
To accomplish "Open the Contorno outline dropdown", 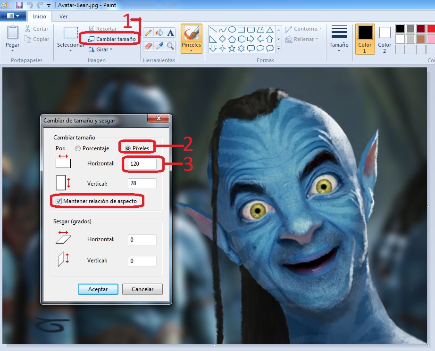I will click(303, 29).
